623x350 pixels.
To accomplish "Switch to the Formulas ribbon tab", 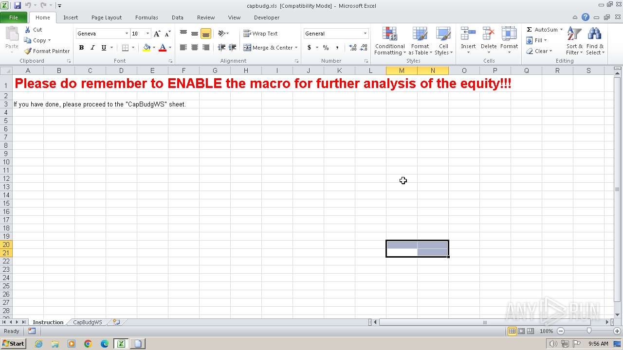I will [147, 17].
